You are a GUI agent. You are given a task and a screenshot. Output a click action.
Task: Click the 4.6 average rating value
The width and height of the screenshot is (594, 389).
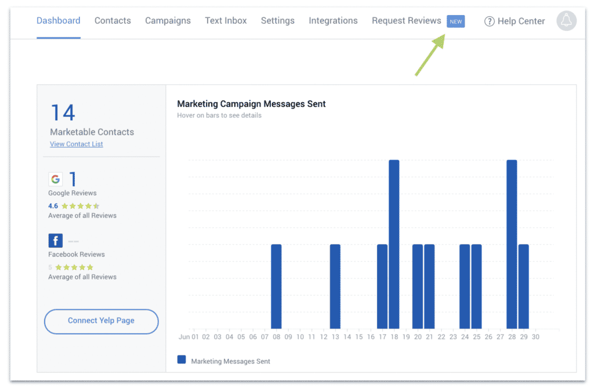click(x=53, y=206)
